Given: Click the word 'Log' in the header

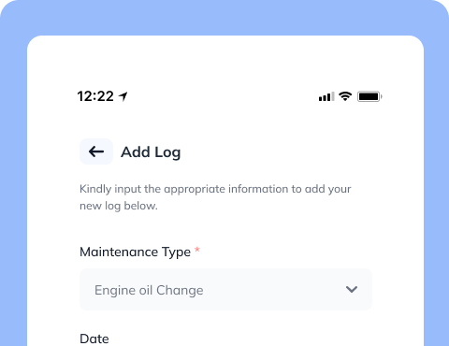Looking at the screenshot, I should point(167,152).
